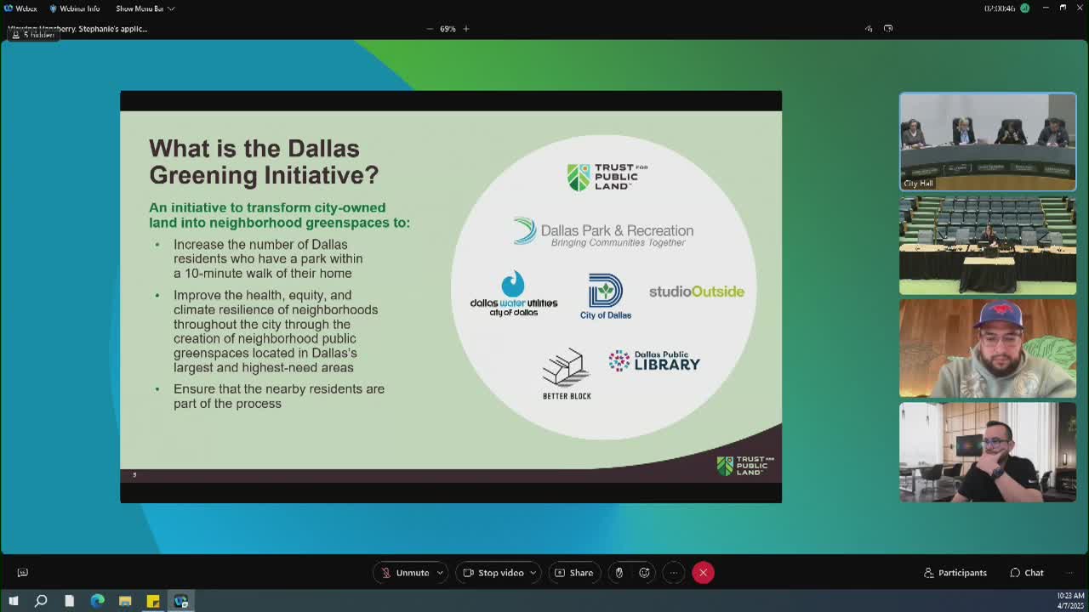Click the layout pop-out icon at top right

(x=888, y=29)
